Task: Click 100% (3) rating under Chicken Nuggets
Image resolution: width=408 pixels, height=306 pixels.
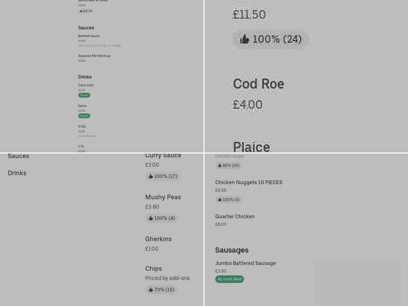Action: coord(228,199)
